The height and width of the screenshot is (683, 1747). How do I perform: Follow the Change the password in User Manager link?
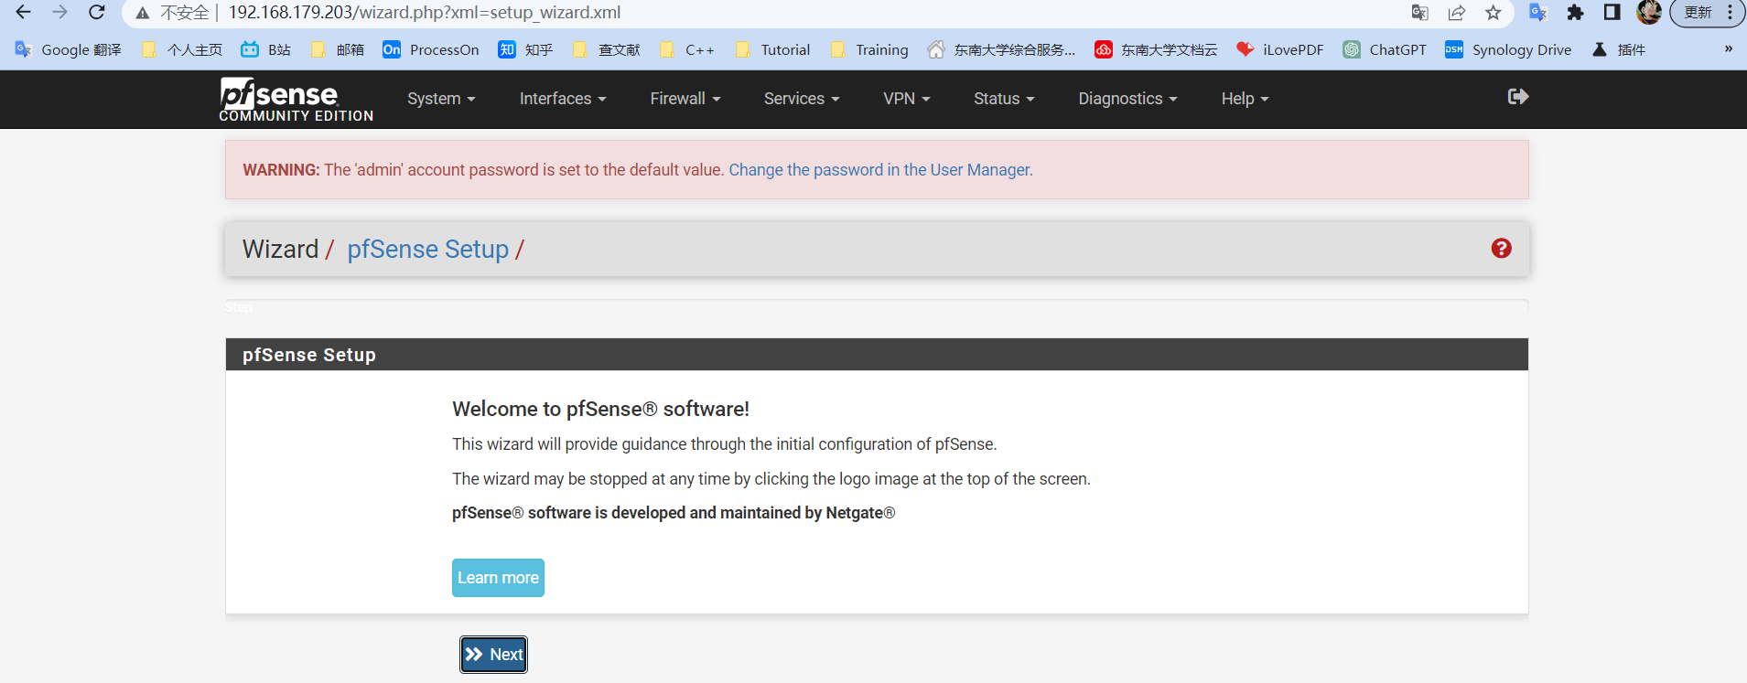[880, 170]
